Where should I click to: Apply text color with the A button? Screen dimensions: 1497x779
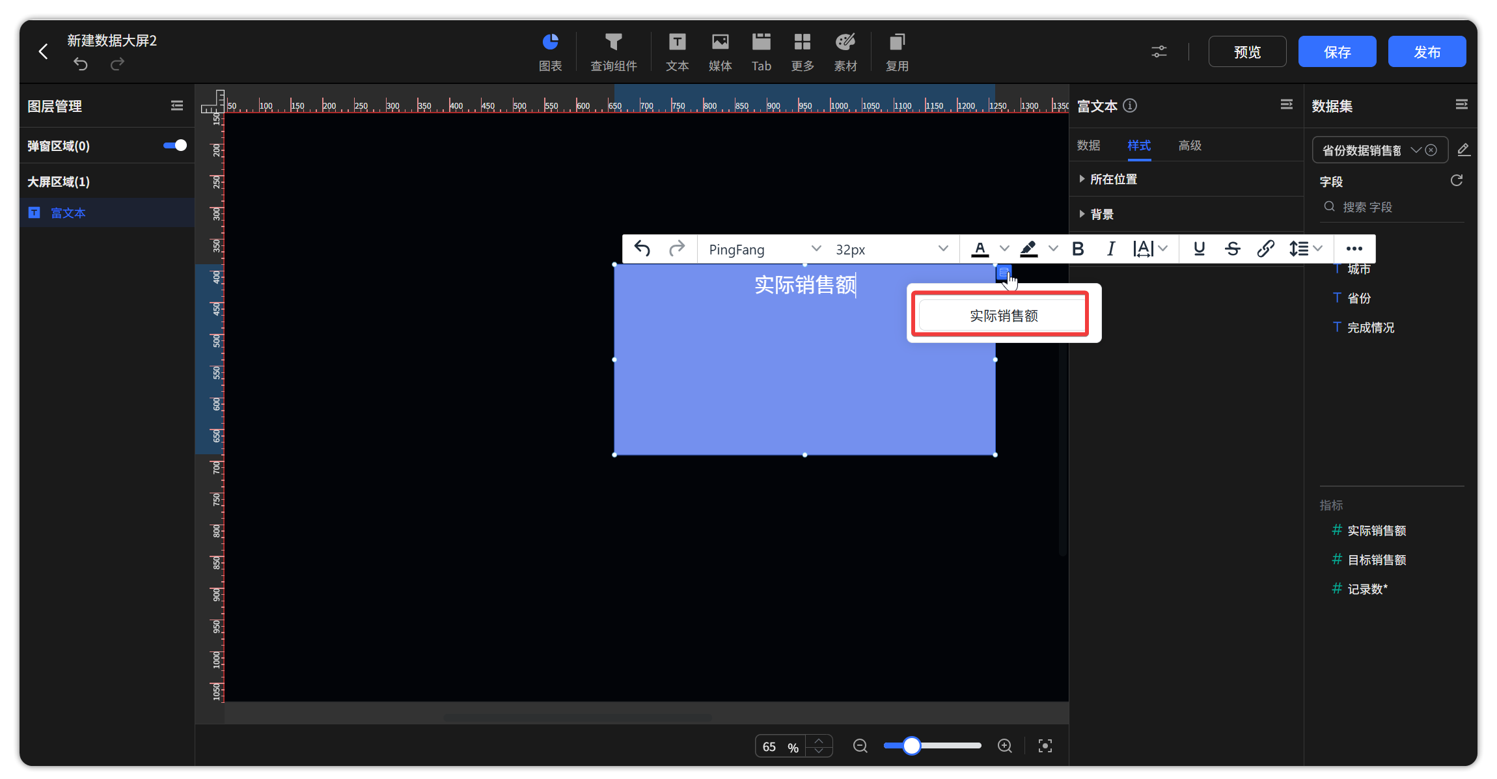click(x=980, y=249)
